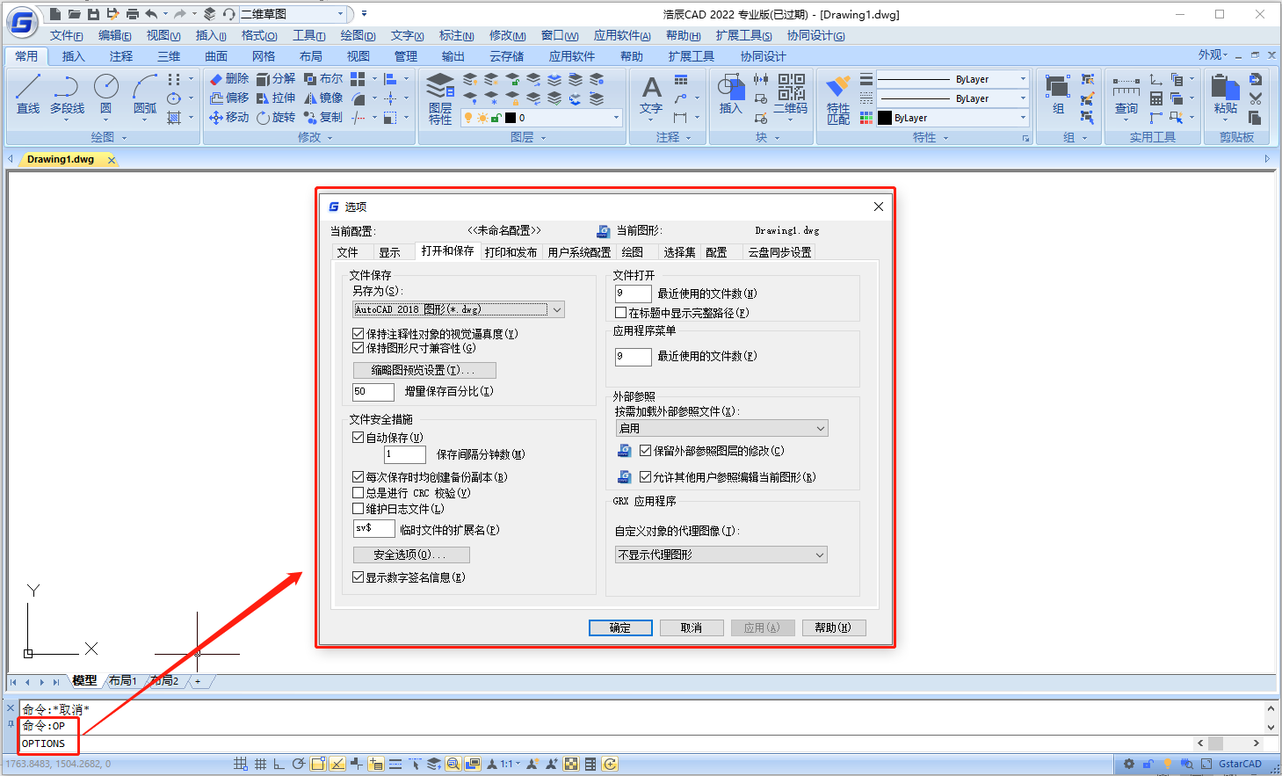Click the black color swatch beside layer 0
Image resolution: width=1282 pixels, height=776 pixels.
(x=511, y=118)
